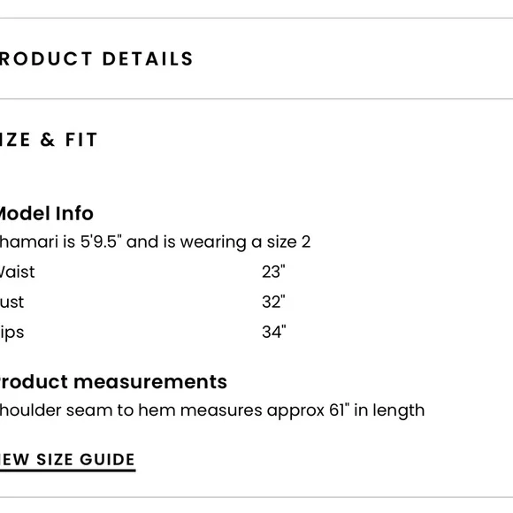The image size is (513, 513).
Task: Click the Product measurements heading
Action: 113,382
